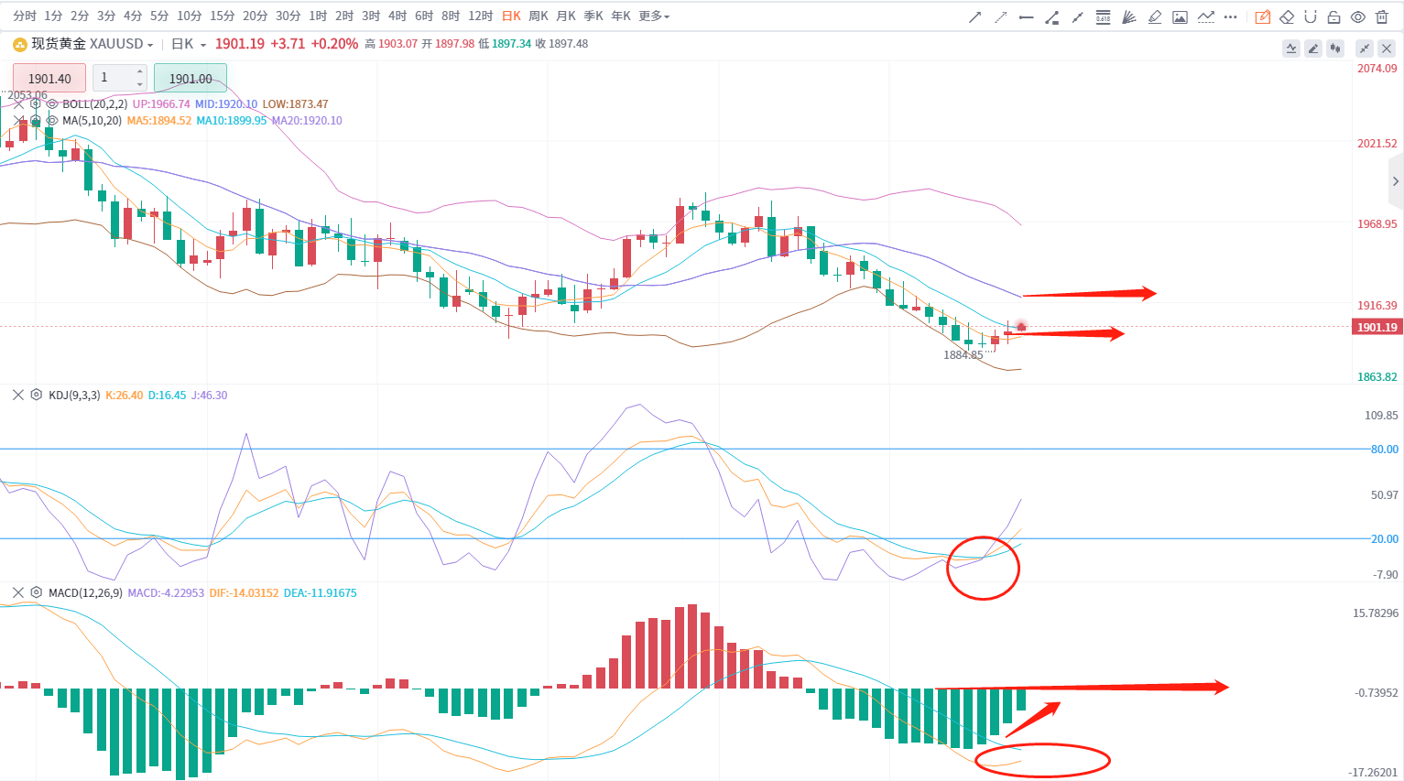Open the indicators button in chart header
Viewport: 1404px width, 781px height.
1291,49
